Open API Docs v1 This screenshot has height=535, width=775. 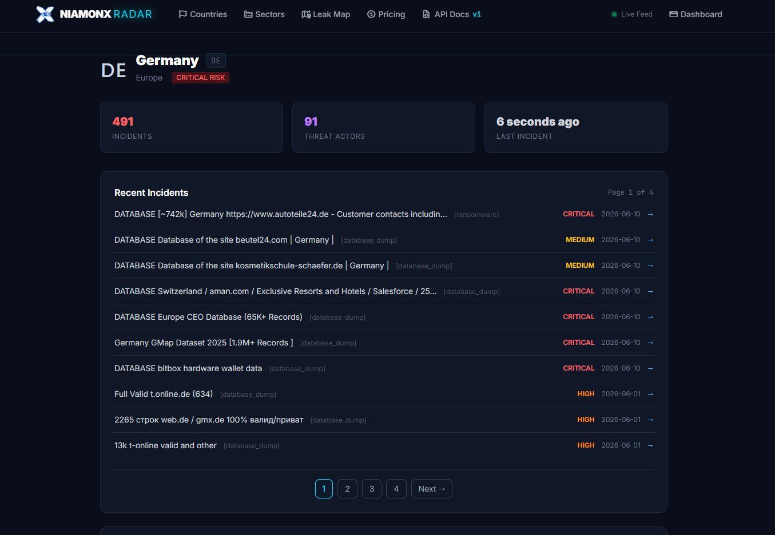click(452, 14)
